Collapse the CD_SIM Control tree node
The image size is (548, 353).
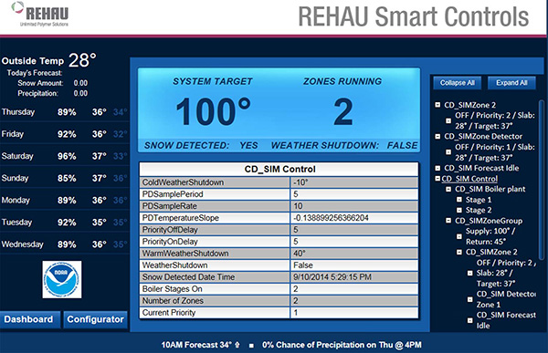[437, 179]
